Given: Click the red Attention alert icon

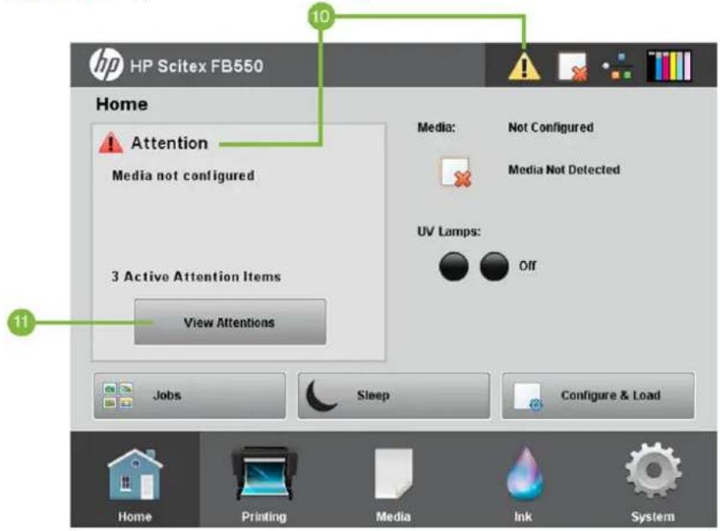Looking at the screenshot, I should tap(111, 143).
